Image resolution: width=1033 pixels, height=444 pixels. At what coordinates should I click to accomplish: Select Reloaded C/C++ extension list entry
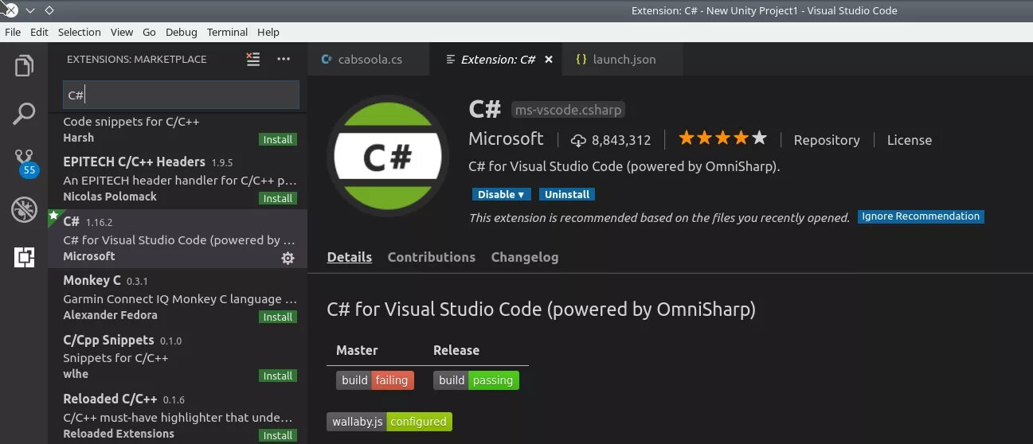pyautogui.click(x=178, y=416)
